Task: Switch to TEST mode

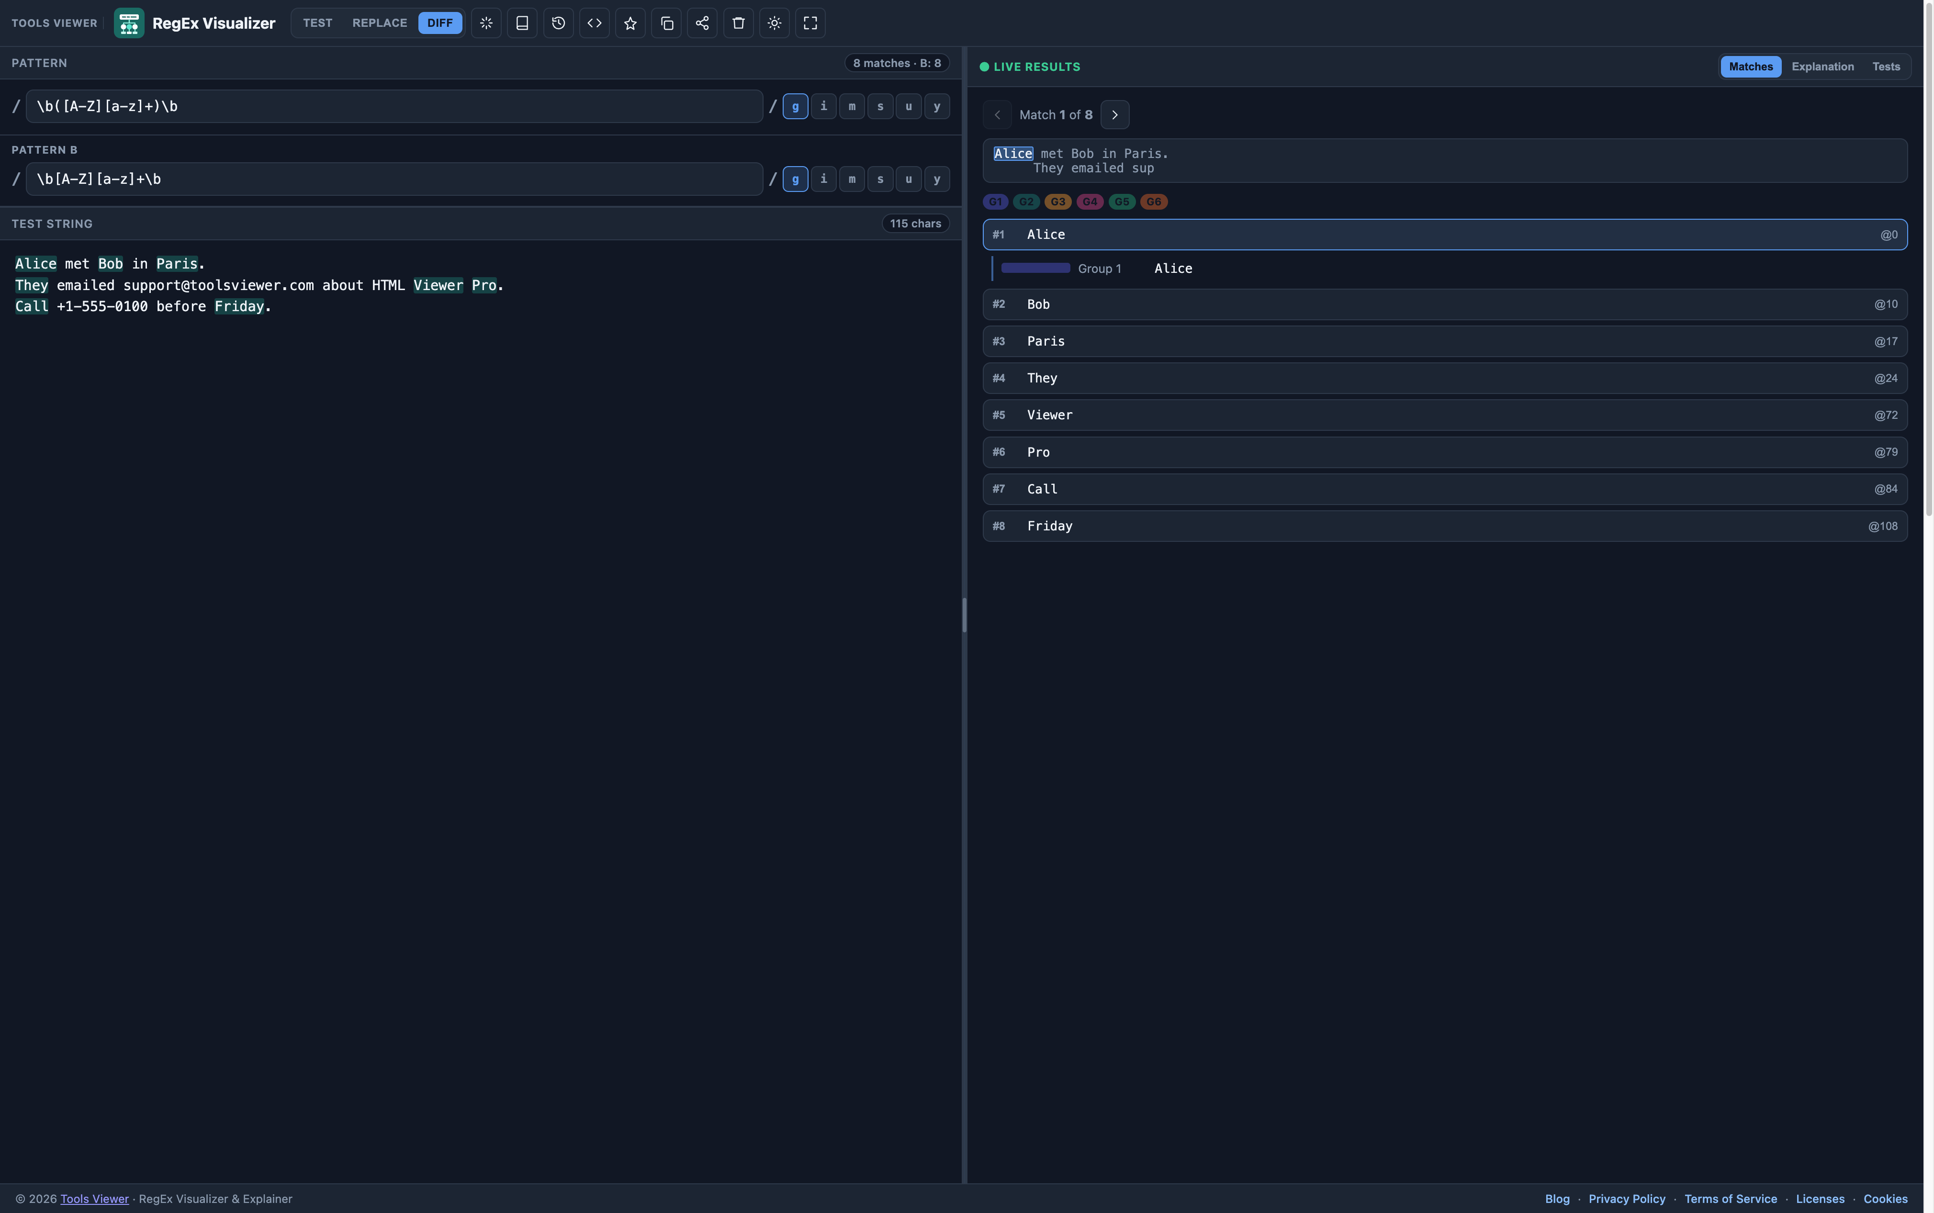Action: (x=318, y=22)
